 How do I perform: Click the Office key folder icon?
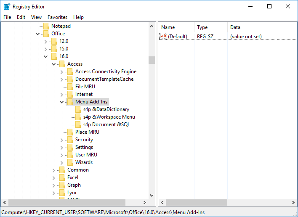pyautogui.click(x=46, y=34)
